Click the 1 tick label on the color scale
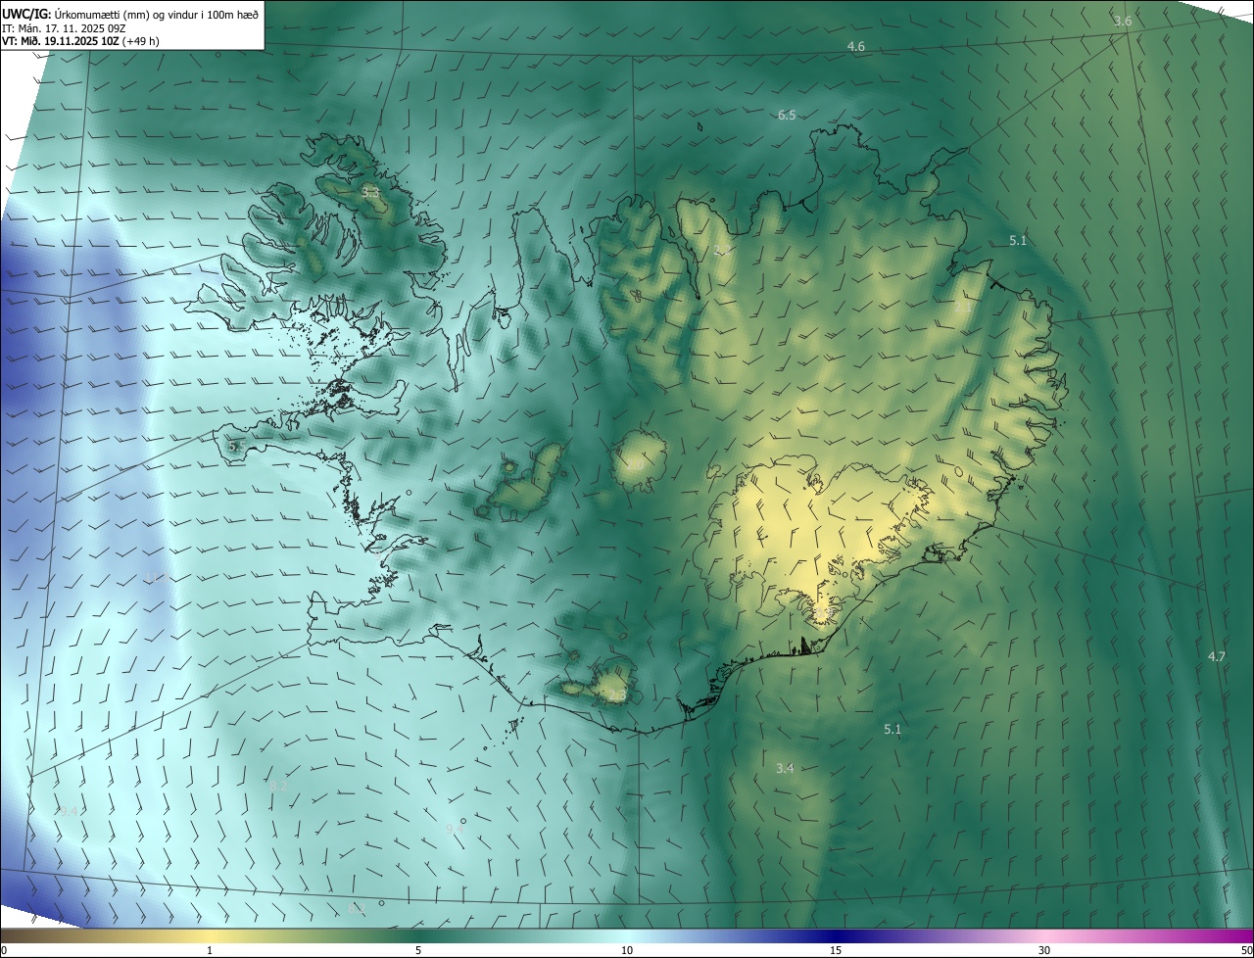Viewport: 1254px width, 958px height. (x=210, y=951)
